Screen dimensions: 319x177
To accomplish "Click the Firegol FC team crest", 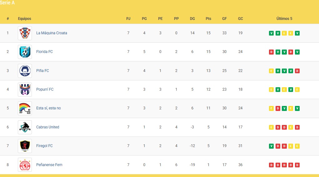I will (x=25, y=146).
